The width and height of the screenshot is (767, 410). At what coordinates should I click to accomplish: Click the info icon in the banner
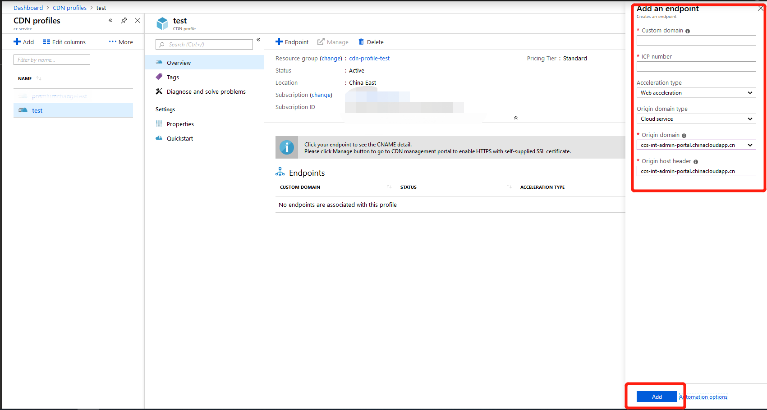(287, 147)
